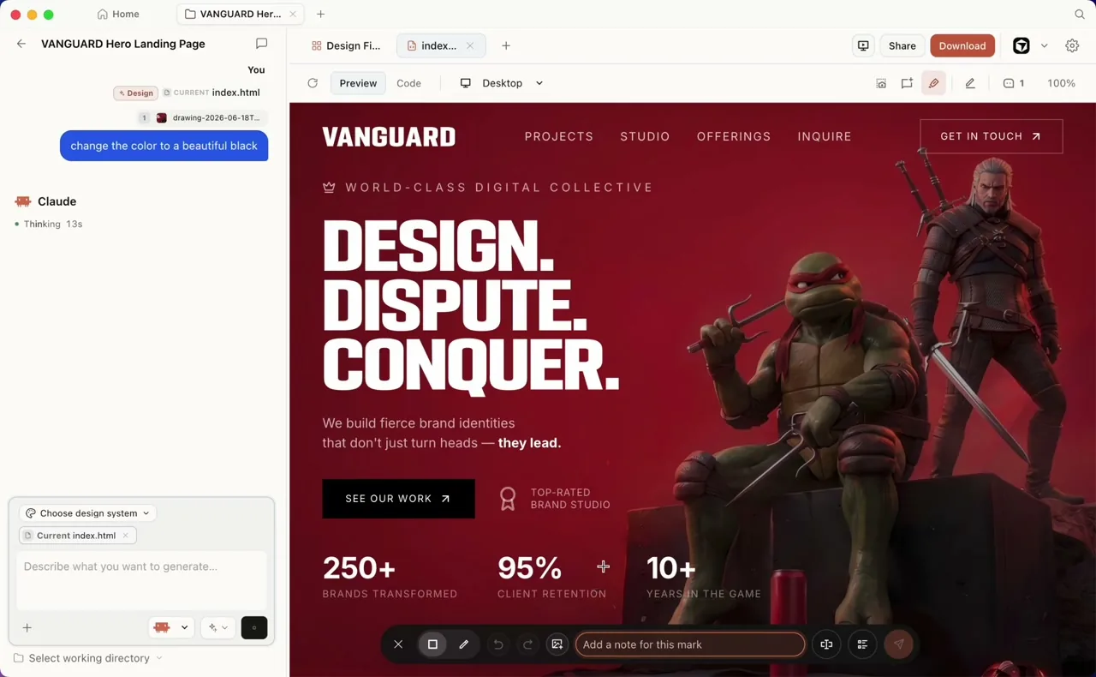Reload the preview with refresh icon
Viewport: 1096px width, 677px height.
pos(313,83)
